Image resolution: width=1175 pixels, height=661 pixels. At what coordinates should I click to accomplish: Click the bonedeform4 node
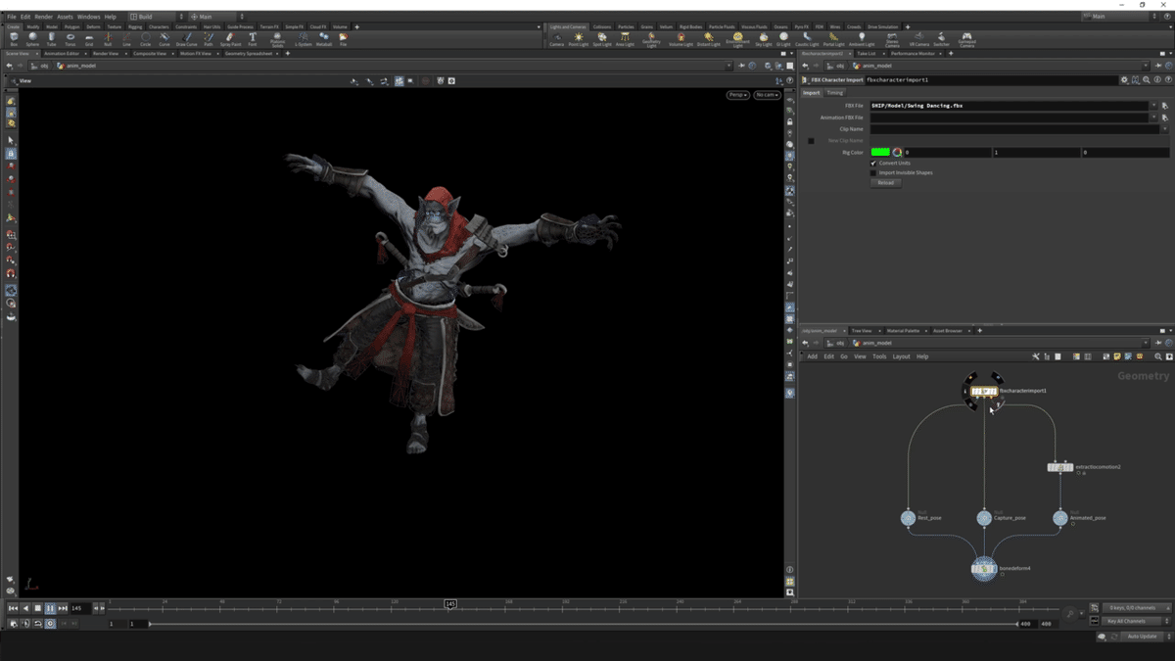[x=984, y=568]
